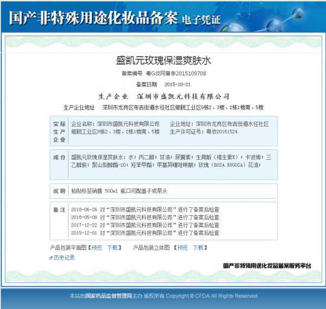Image resolution: width=326 pixels, height=309 pixels.
Task: Click the 备案编号 value 粤G妆网备字2015109708
Action: click(x=176, y=73)
